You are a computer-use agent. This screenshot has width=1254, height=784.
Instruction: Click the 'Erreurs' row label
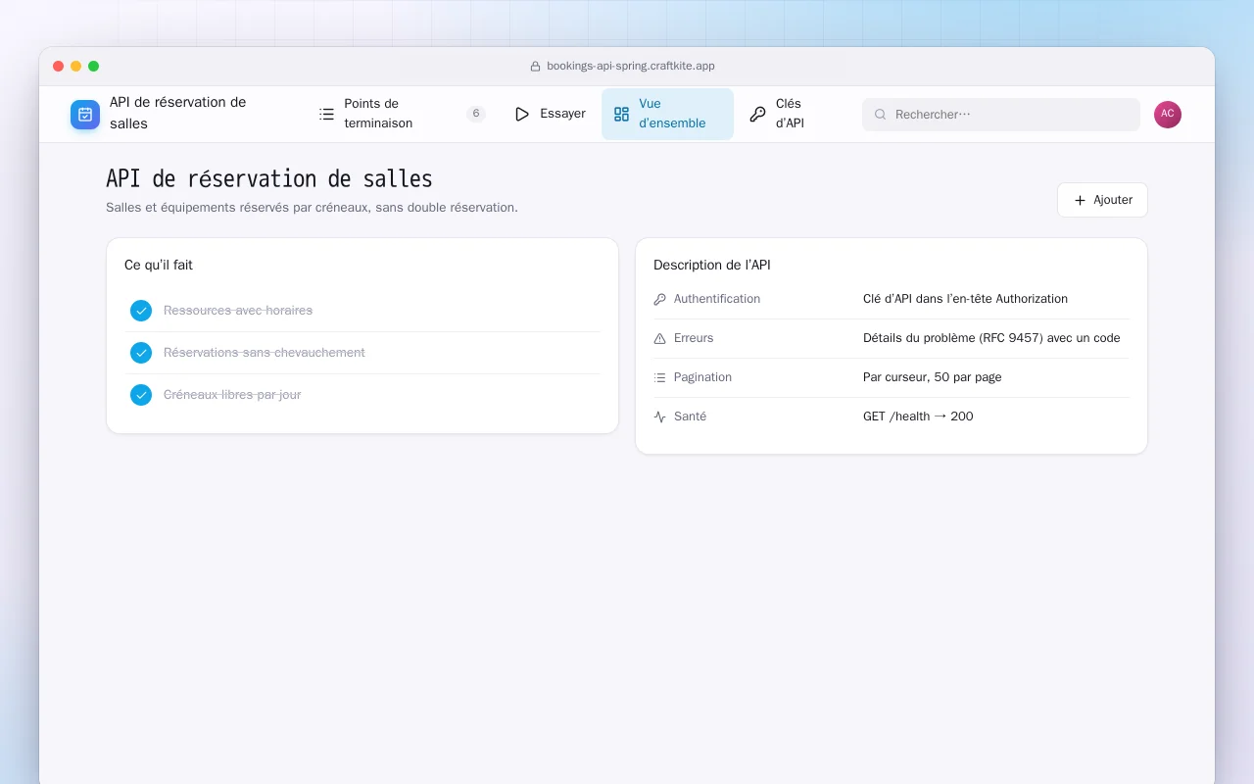click(x=694, y=338)
